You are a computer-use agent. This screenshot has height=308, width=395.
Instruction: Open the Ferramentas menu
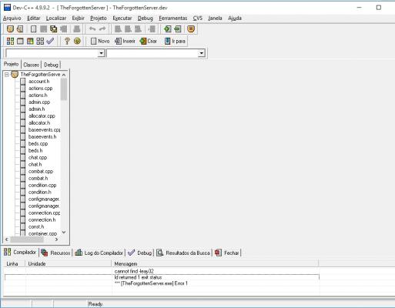(173, 18)
